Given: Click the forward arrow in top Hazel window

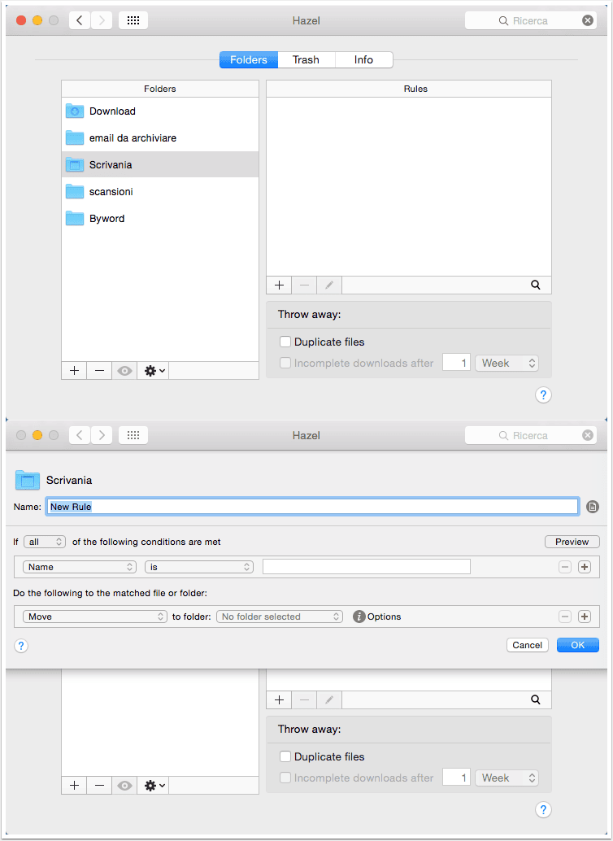Looking at the screenshot, I should [102, 20].
